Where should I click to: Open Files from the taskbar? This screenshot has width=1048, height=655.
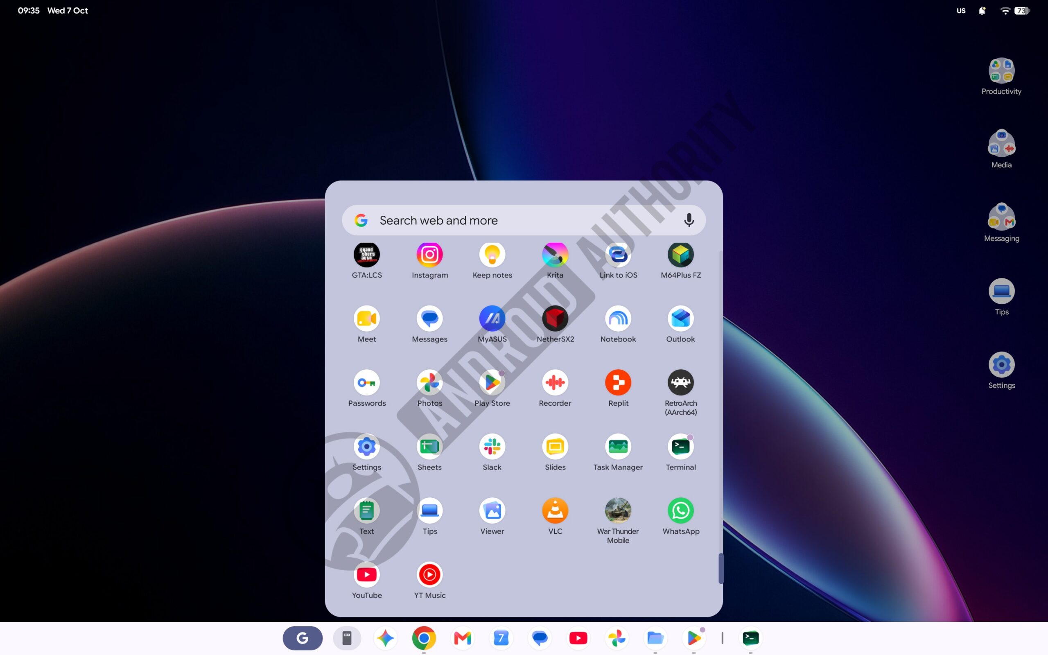click(x=655, y=638)
